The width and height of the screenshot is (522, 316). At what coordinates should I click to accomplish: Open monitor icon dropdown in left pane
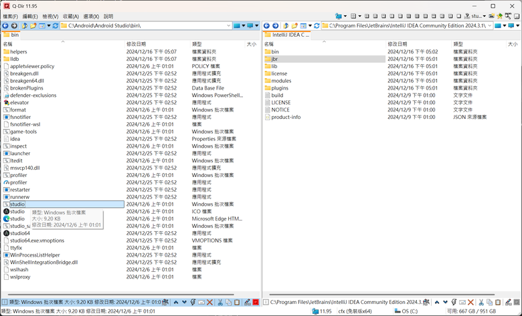coord(257,25)
